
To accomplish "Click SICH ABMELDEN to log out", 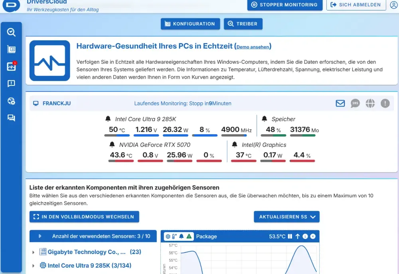I will point(356,5).
